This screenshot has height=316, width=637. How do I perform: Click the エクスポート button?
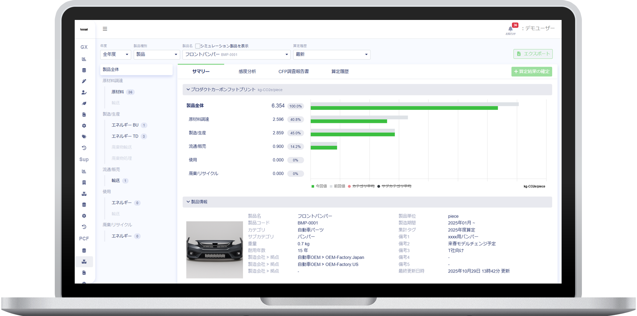(533, 54)
